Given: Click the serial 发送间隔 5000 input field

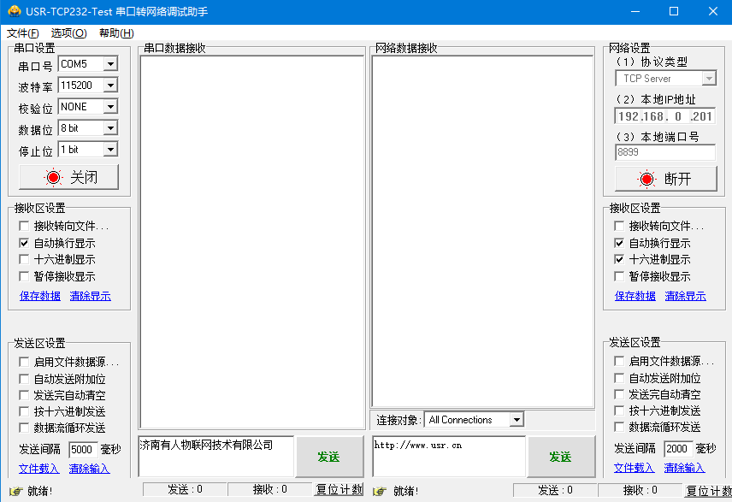Looking at the screenshot, I should tap(81, 449).
